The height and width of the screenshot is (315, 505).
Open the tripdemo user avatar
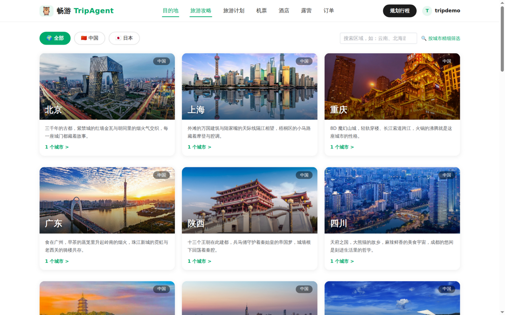[427, 11]
